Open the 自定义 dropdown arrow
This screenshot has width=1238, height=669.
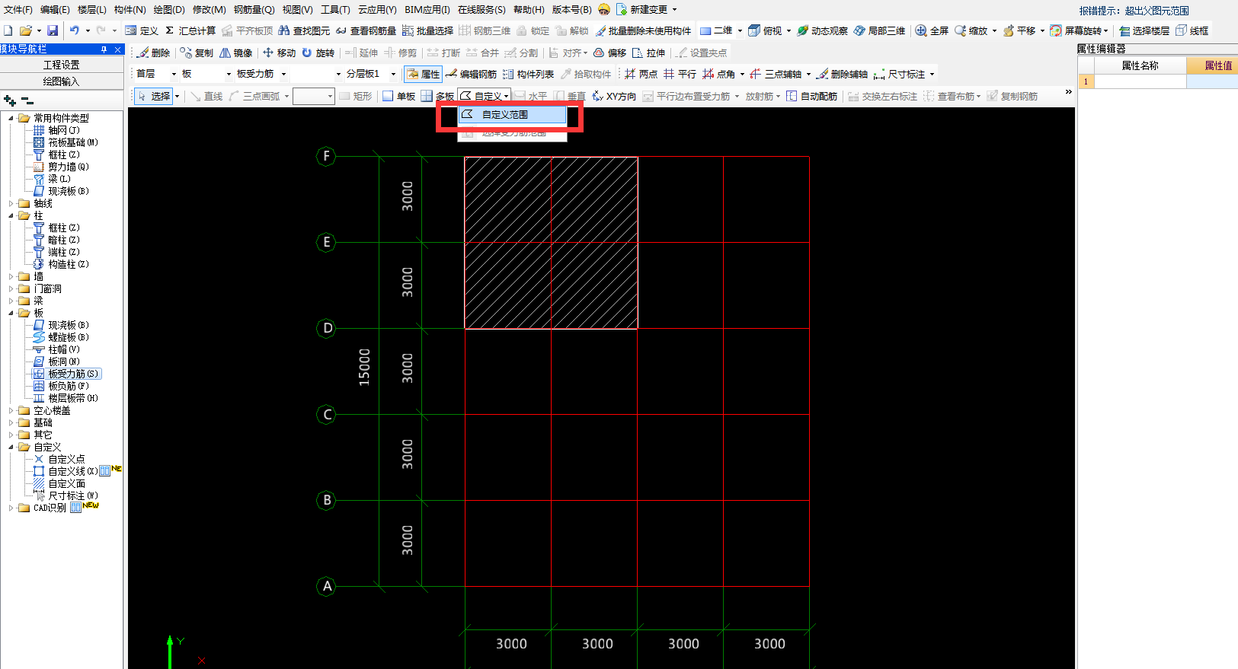click(507, 96)
